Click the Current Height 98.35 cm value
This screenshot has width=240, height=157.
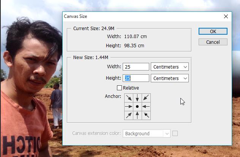point(134,46)
